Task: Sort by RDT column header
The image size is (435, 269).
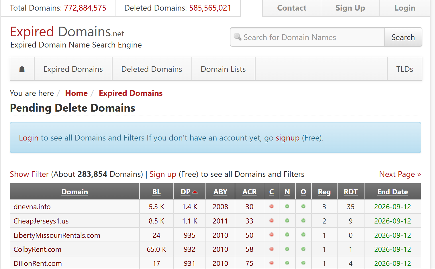Action: [351, 192]
